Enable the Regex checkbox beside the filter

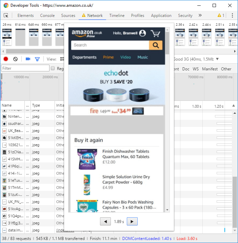coord(53,69)
